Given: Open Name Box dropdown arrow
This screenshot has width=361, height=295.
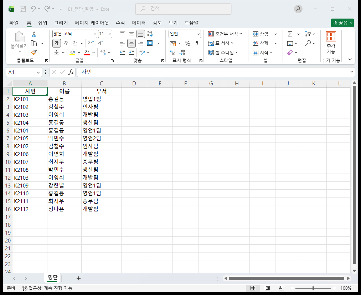Looking at the screenshot, I should (38, 72).
